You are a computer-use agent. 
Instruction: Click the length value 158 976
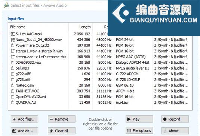(83, 68)
